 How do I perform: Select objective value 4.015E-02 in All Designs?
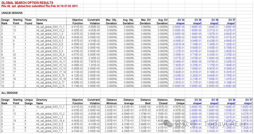(77, 110)
